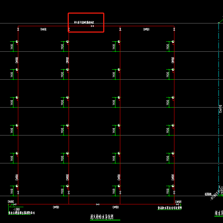This screenshot has width=223, height=223.
Task: Select the DN100 label on the top-right horizontal pipe
Action: [x=146, y=29]
